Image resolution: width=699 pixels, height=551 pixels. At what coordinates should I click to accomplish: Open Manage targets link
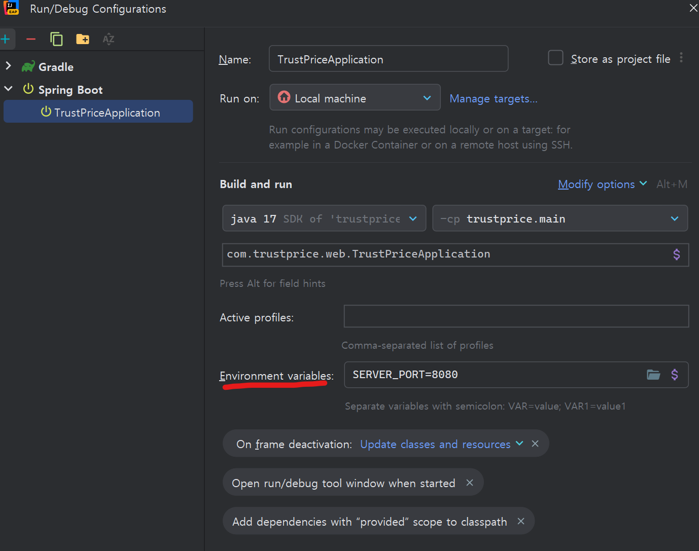click(x=494, y=99)
